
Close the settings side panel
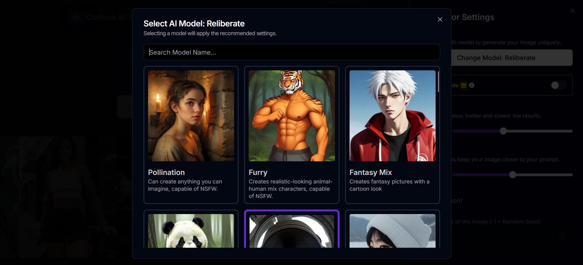click(573, 11)
